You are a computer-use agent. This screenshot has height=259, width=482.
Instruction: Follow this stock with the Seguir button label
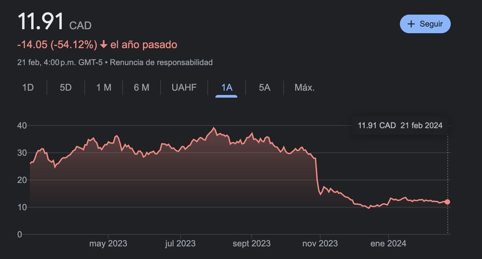tap(431, 24)
